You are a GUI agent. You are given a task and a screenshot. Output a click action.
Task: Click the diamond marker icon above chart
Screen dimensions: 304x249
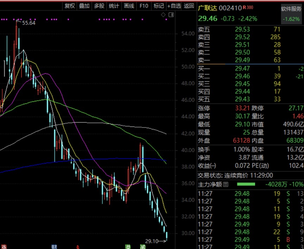(163, 15)
